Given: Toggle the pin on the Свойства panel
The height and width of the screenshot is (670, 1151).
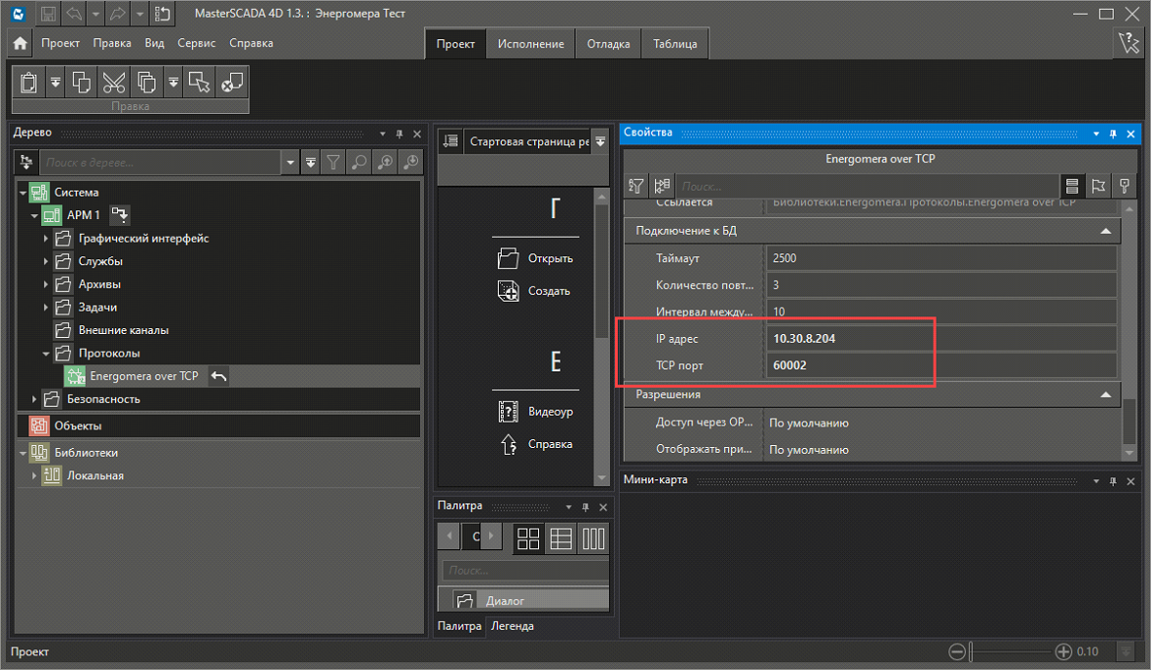Looking at the screenshot, I should pos(1113,133).
